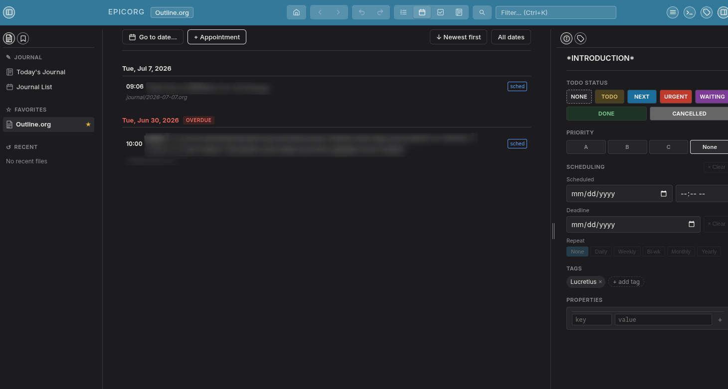Click the search magnifier icon
The width and height of the screenshot is (728, 389).
pos(482,12)
